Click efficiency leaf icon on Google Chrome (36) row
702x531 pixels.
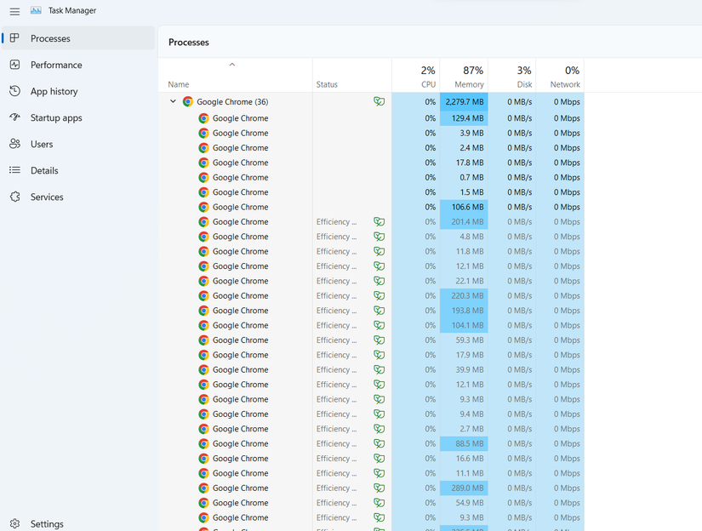[x=379, y=102]
